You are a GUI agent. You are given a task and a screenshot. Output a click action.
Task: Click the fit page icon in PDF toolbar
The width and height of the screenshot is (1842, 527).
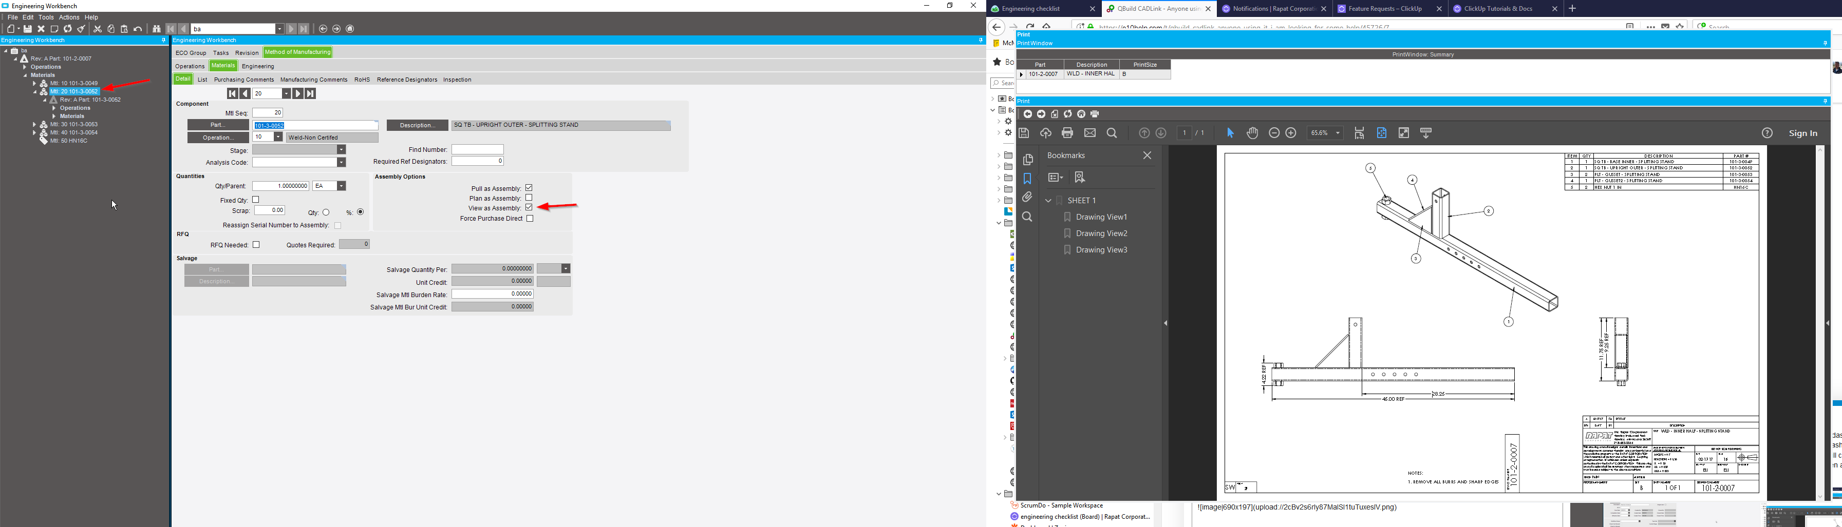click(1382, 133)
